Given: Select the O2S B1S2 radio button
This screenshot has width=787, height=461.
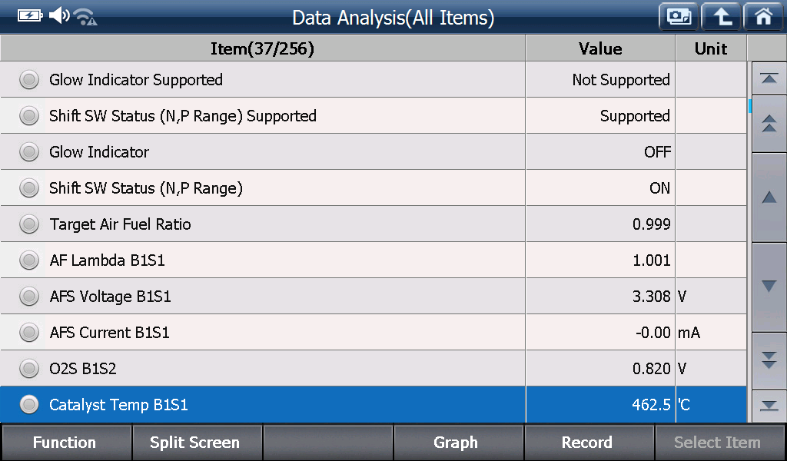Looking at the screenshot, I should pyautogui.click(x=29, y=369).
